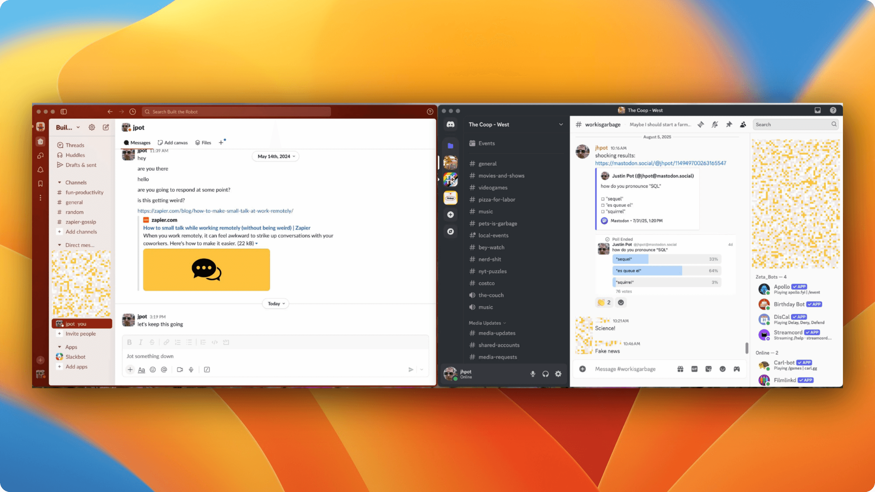The height and width of the screenshot is (492, 875).
Task: Click the Slack history clock icon
Action: (133, 112)
